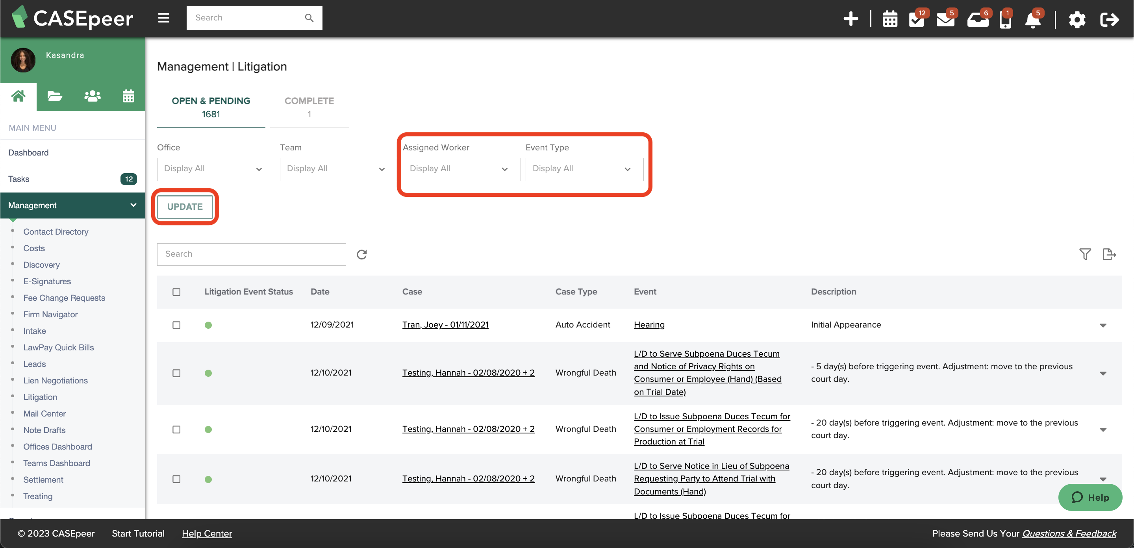Open the settings gear icon

tap(1077, 20)
